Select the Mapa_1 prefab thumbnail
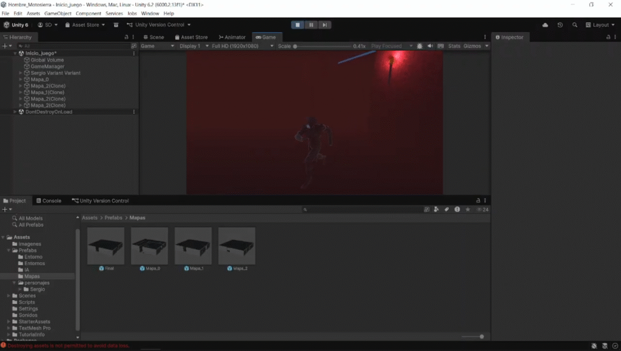The image size is (621, 351). pos(193,246)
